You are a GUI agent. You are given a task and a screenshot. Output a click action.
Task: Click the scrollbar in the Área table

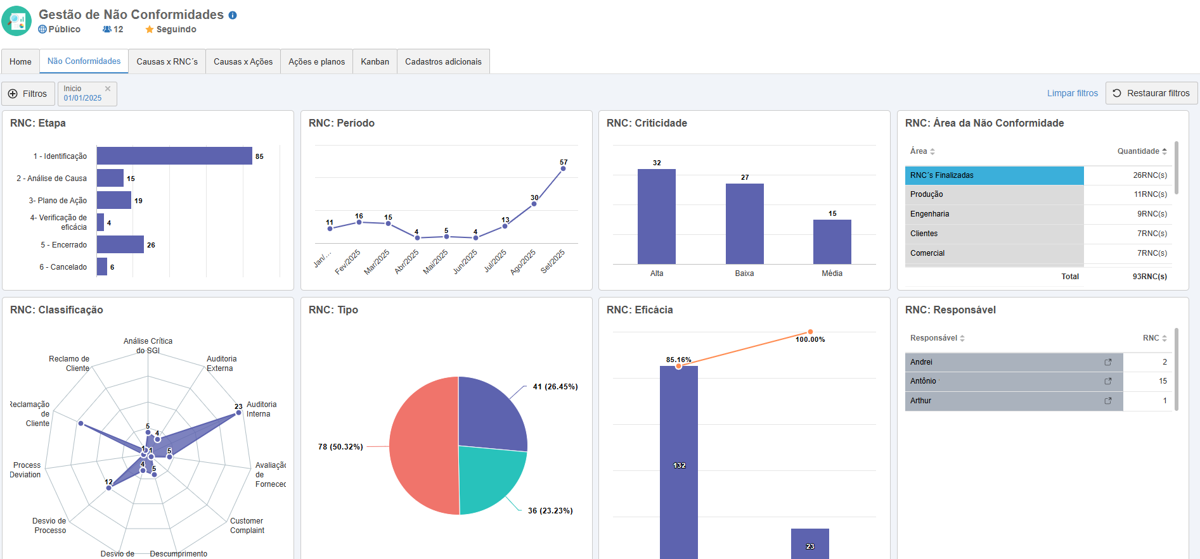coord(1177,168)
